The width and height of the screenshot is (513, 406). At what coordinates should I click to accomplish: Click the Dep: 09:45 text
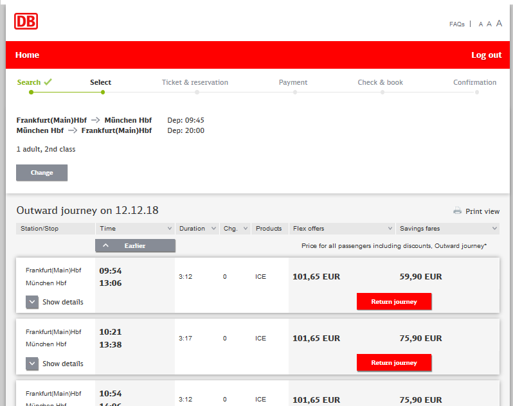[186, 120]
